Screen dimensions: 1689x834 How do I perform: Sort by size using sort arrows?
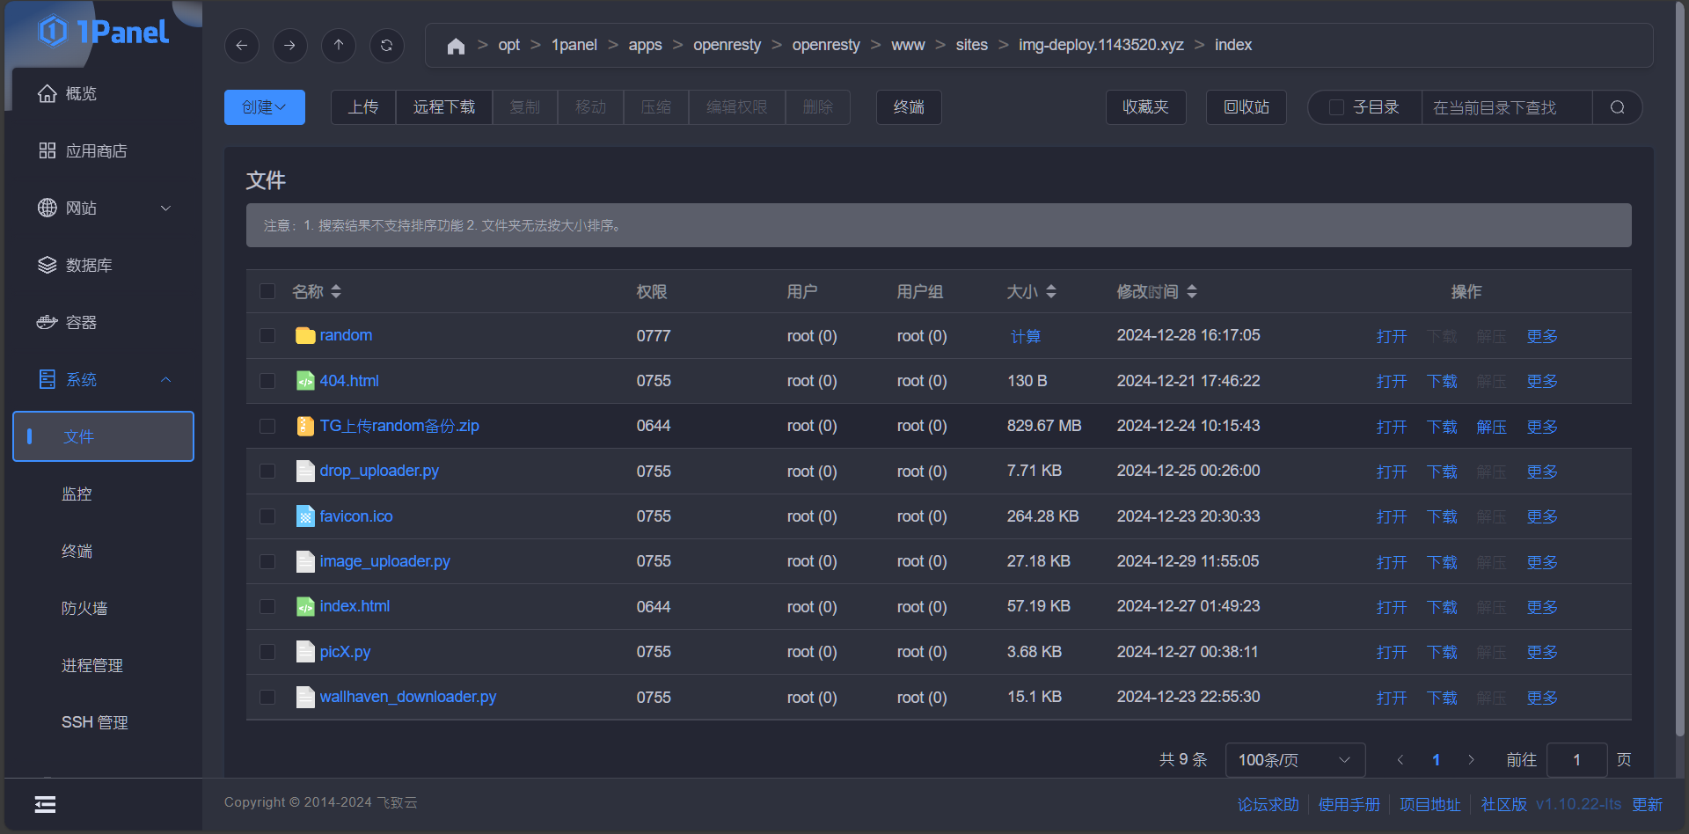click(x=1051, y=291)
